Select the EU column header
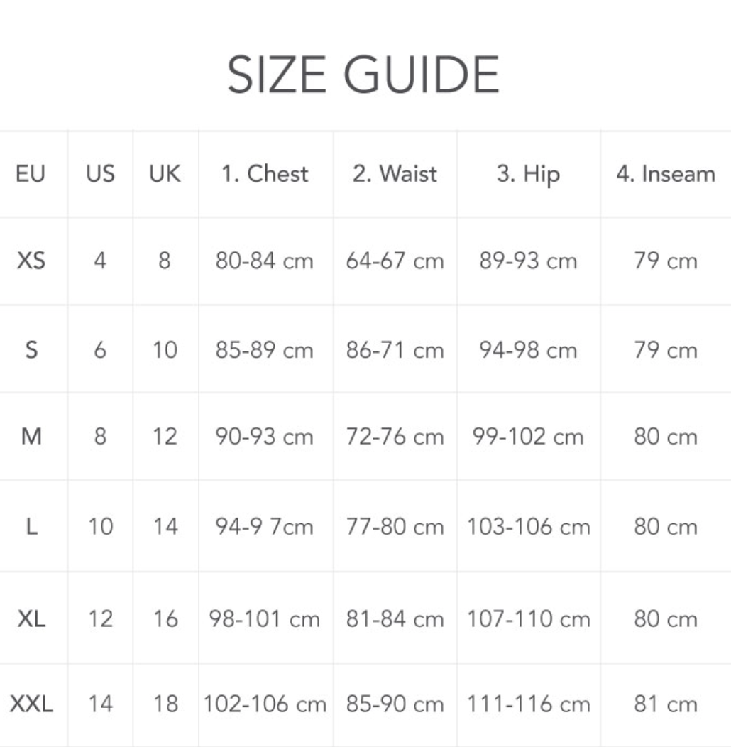 31,173
